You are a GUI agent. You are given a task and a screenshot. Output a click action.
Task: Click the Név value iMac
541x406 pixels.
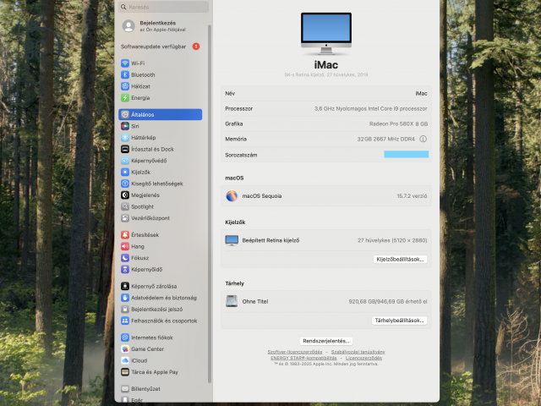[x=421, y=94]
